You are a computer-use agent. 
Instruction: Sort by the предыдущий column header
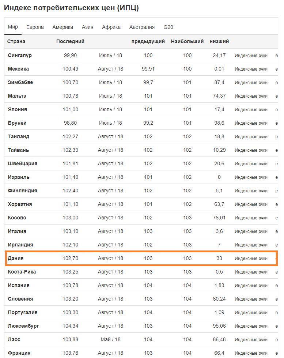[148, 42]
